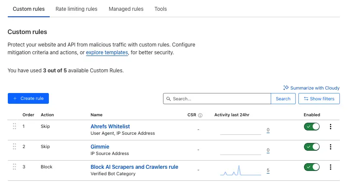This screenshot has height=186, width=352.
Task: Switch to the Rate limiting rules tab
Action: (77, 9)
